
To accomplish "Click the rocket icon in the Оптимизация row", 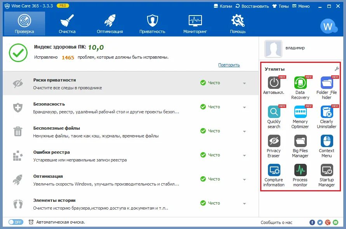I will point(18,180).
